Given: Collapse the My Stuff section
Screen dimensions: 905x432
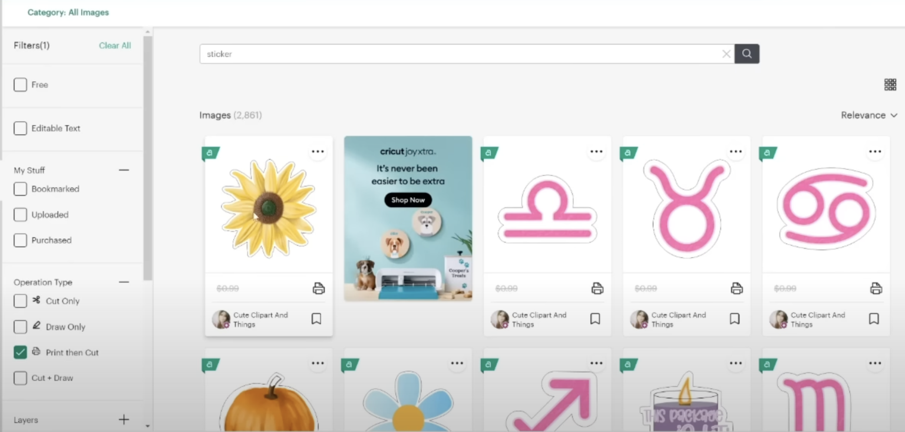Looking at the screenshot, I should pos(124,170).
